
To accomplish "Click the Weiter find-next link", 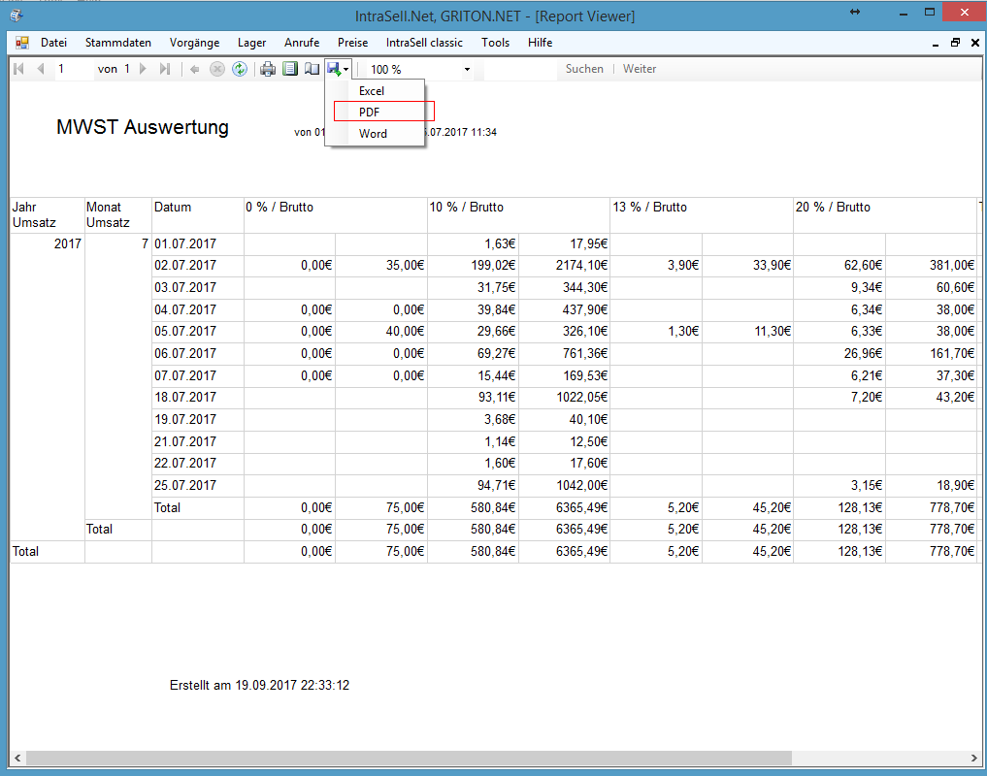I will click(640, 69).
